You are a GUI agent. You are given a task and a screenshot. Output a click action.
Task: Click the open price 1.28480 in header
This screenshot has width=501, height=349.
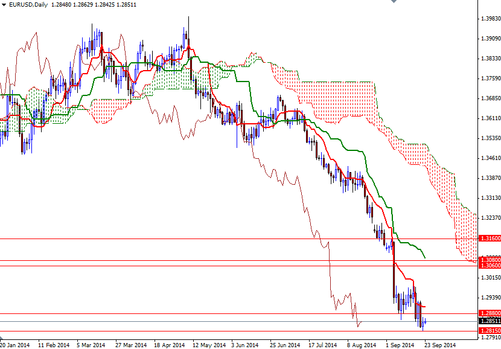click(60, 5)
